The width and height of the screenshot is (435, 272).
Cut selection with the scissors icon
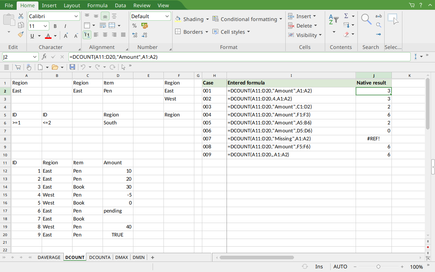point(21,16)
